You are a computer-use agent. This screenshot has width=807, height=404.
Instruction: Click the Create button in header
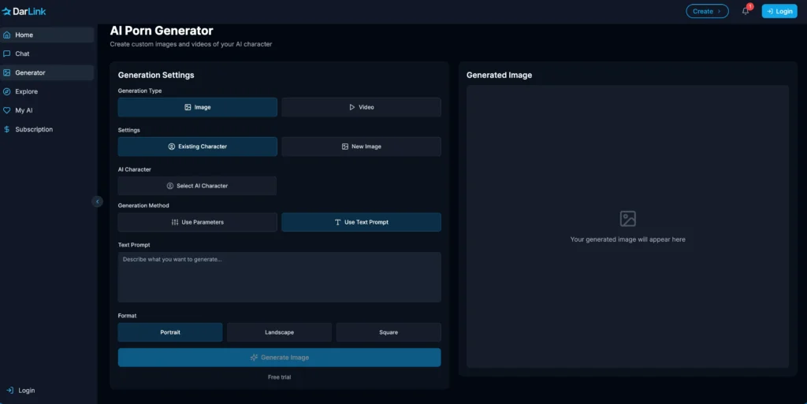pos(707,11)
